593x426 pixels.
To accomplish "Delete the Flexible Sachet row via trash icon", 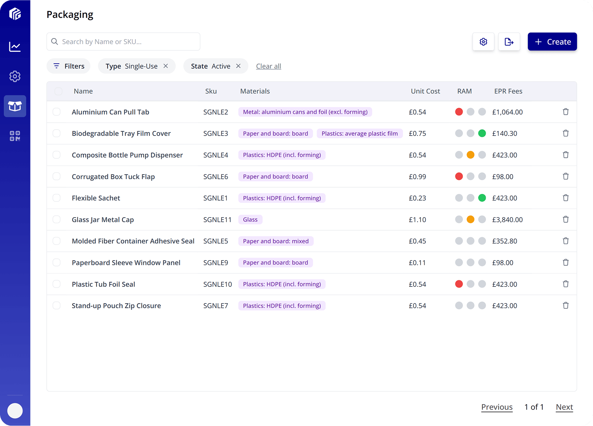I will pyautogui.click(x=566, y=198).
